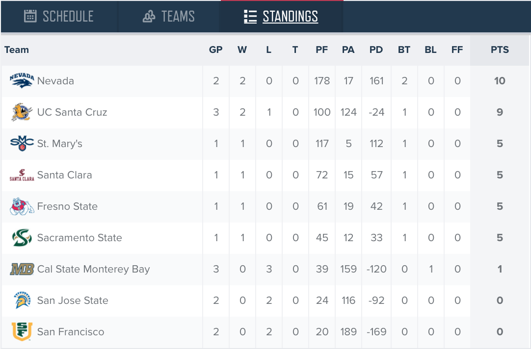The height and width of the screenshot is (349, 531).
Task: Click the Nevada Wolf Pack logo
Action: click(x=22, y=81)
